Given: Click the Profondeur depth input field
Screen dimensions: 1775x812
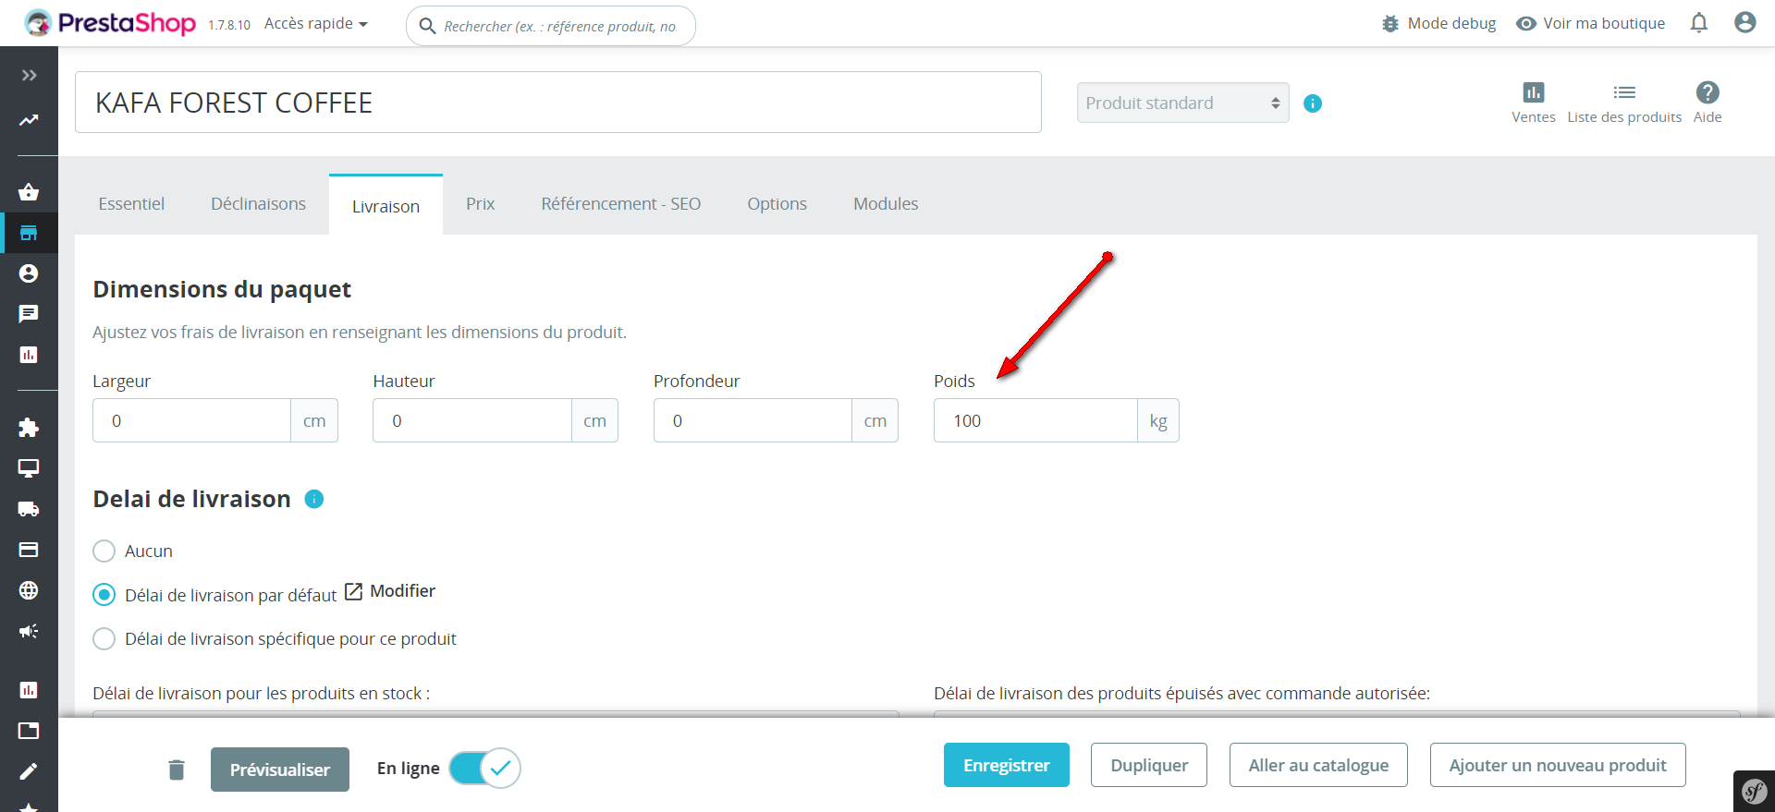Looking at the screenshot, I should (x=753, y=420).
